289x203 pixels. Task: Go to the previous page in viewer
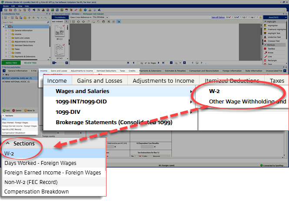click(133, 63)
